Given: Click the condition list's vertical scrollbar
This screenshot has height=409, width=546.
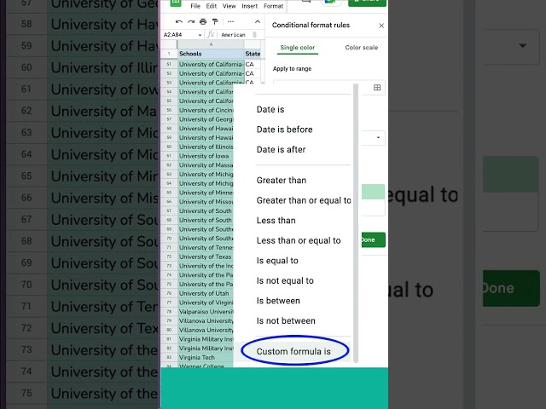Looking at the screenshot, I should [x=356, y=223].
